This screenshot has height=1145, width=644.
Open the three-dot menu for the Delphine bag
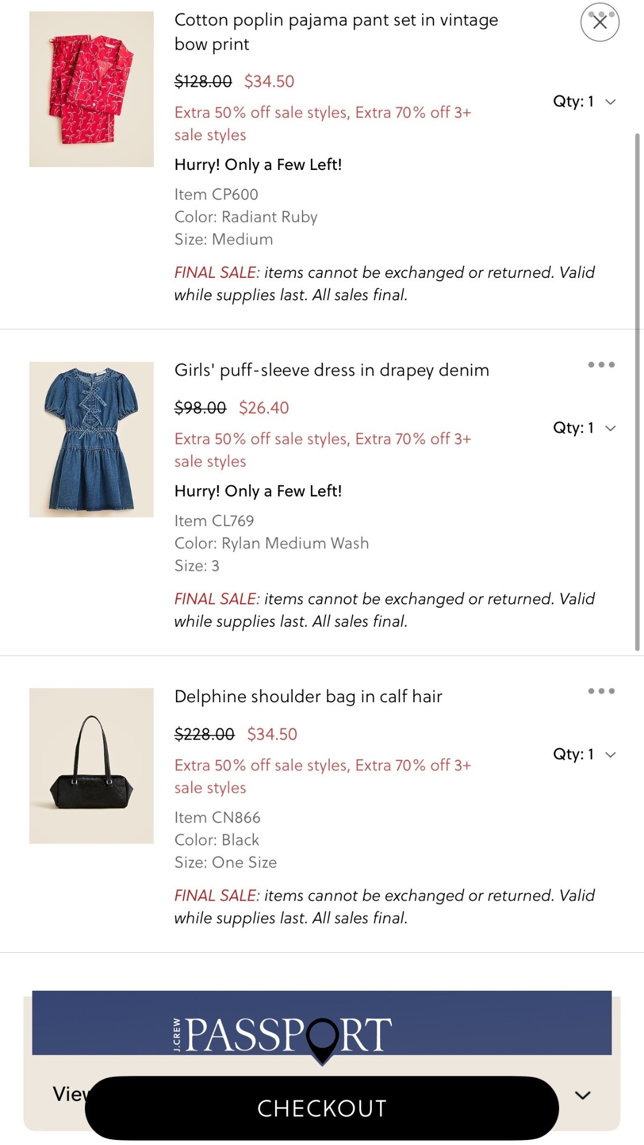tap(600, 692)
